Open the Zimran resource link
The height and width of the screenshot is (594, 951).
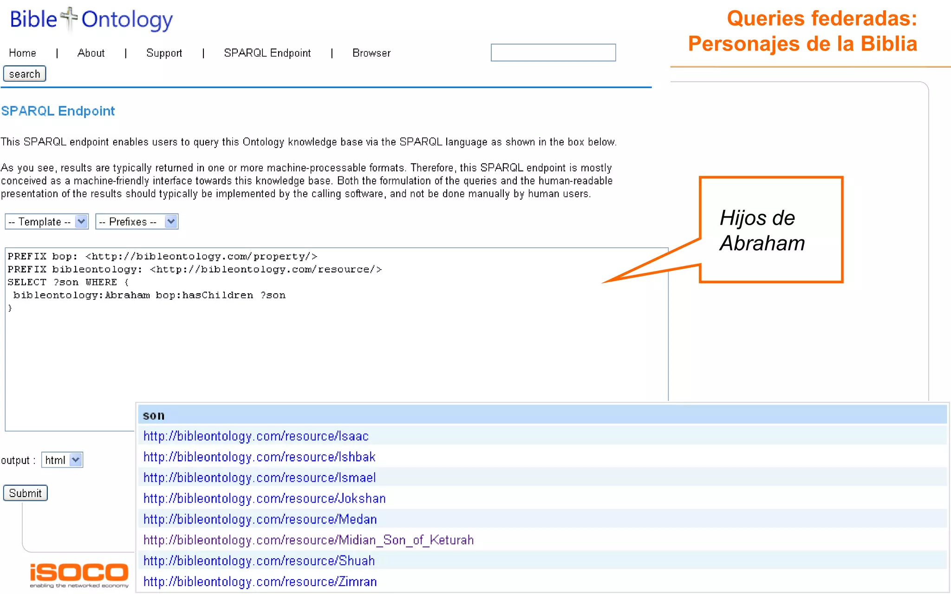pyautogui.click(x=260, y=581)
